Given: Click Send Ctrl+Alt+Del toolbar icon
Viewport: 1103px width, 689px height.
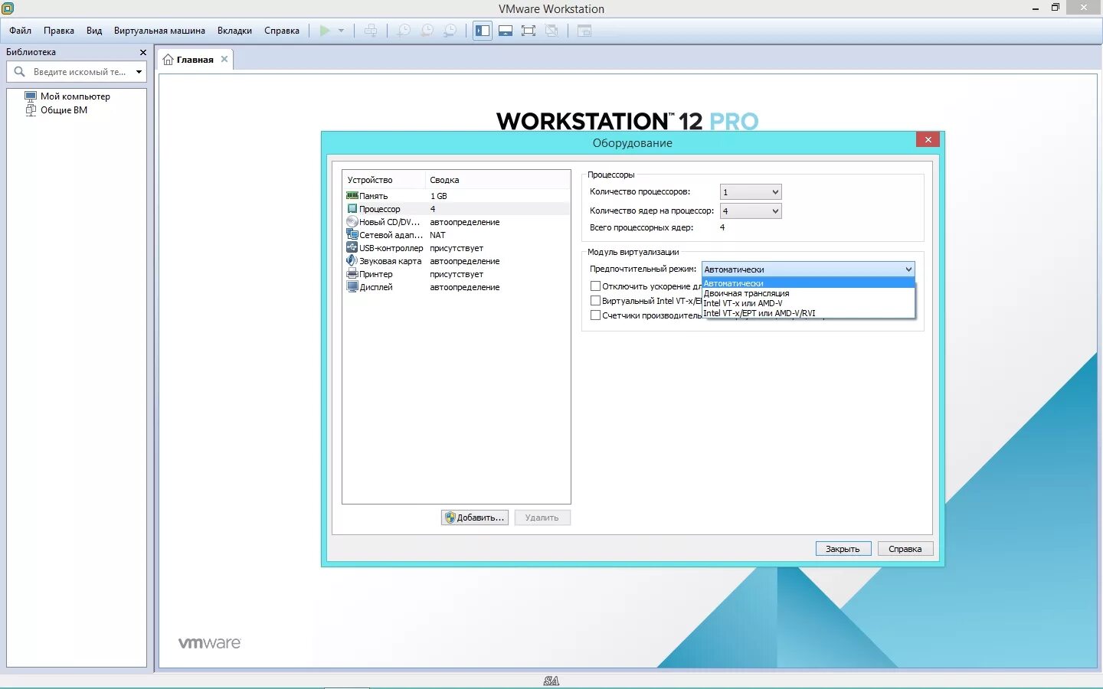Looking at the screenshot, I should pyautogui.click(x=371, y=31).
